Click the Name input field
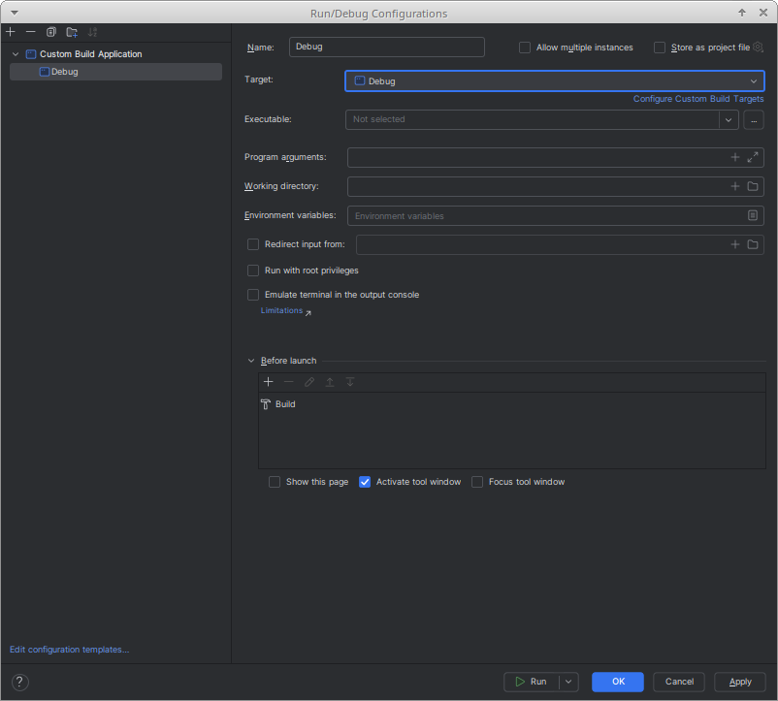778x701 pixels. click(x=386, y=48)
